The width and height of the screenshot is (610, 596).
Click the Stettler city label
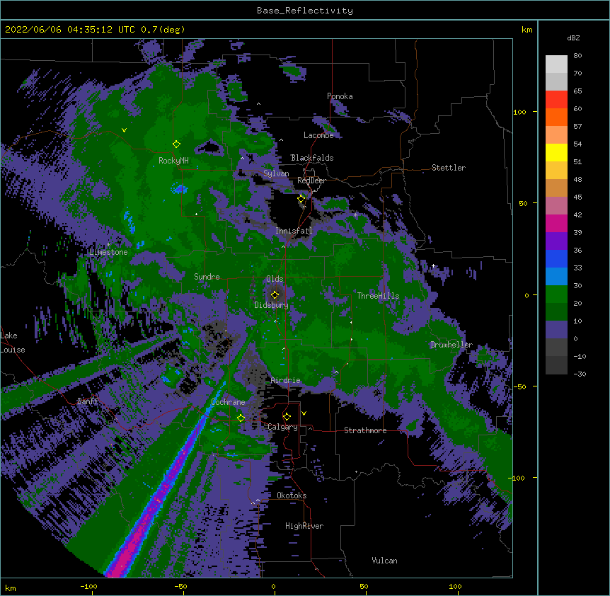tap(449, 168)
